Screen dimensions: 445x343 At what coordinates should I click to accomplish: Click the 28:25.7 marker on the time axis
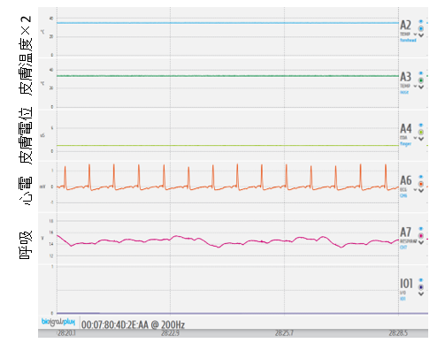284,333
